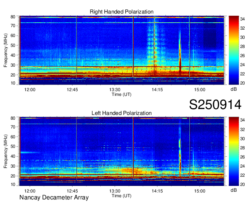
Task: Select the S250914 observation label
Action: pyautogui.click(x=215, y=105)
